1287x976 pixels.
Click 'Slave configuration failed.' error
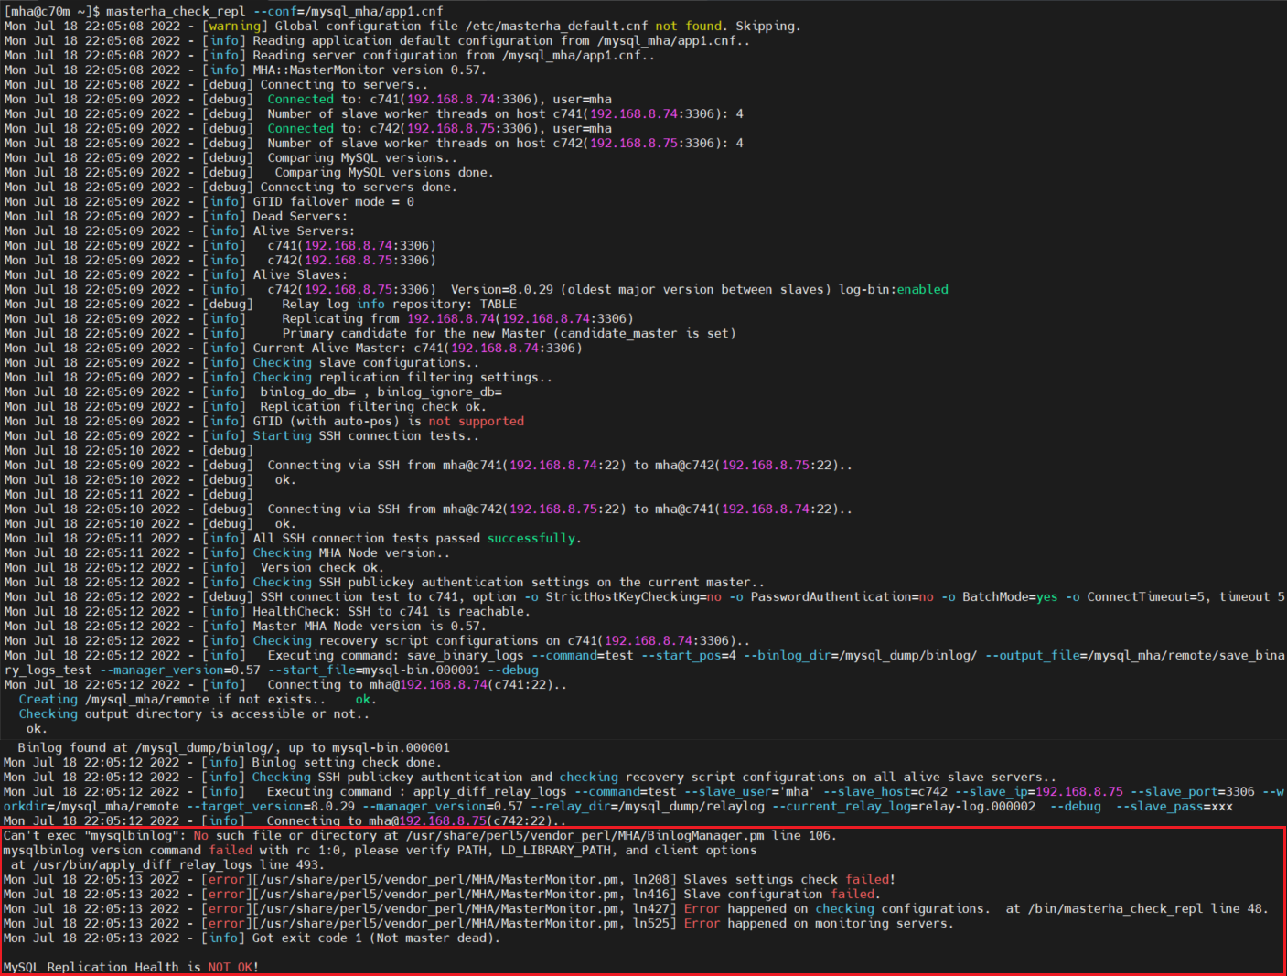pyautogui.click(x=782, y=894)
